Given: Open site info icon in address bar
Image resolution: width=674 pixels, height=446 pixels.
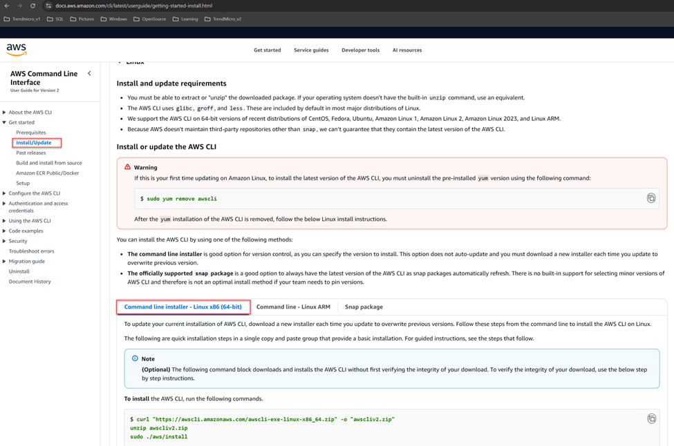Looking at the screenshot, I should pyautogui.click(x=48, y=6).
